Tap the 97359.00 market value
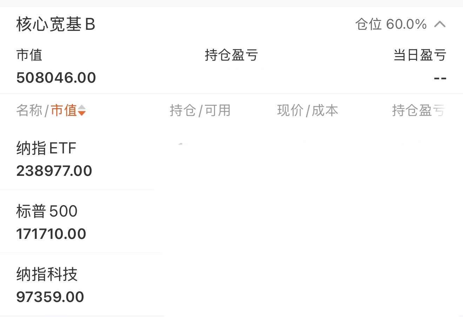 [50, 297]
